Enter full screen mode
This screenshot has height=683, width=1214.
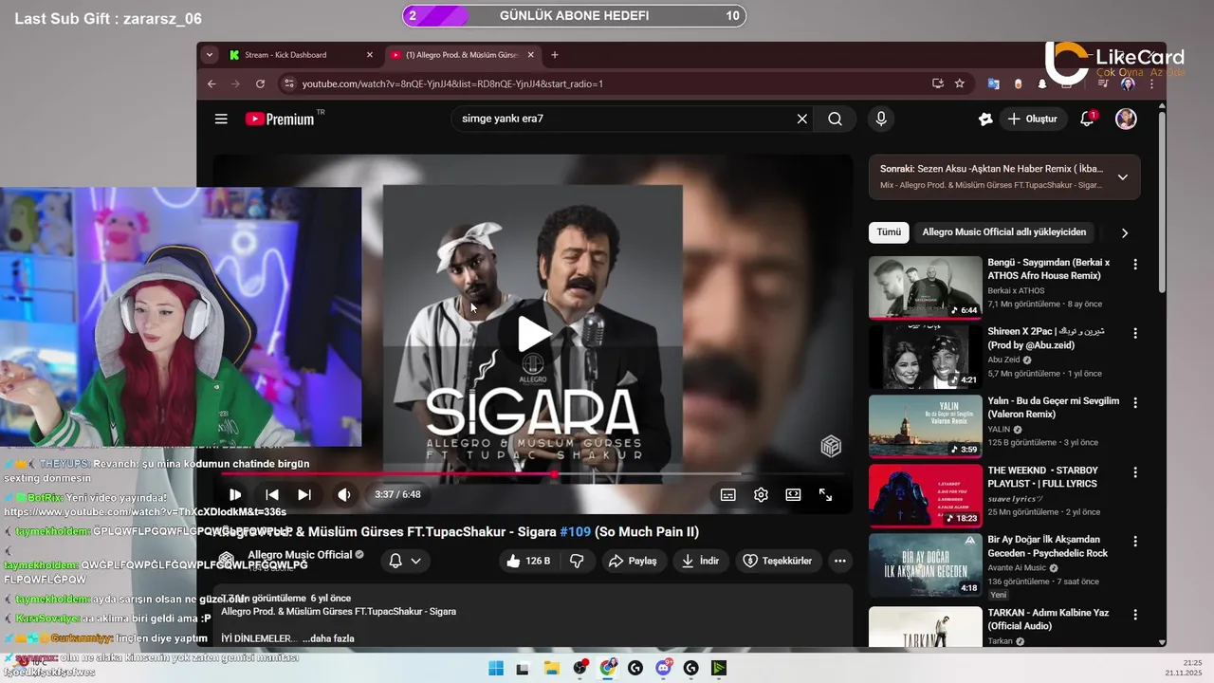click(x=826, y=494)
